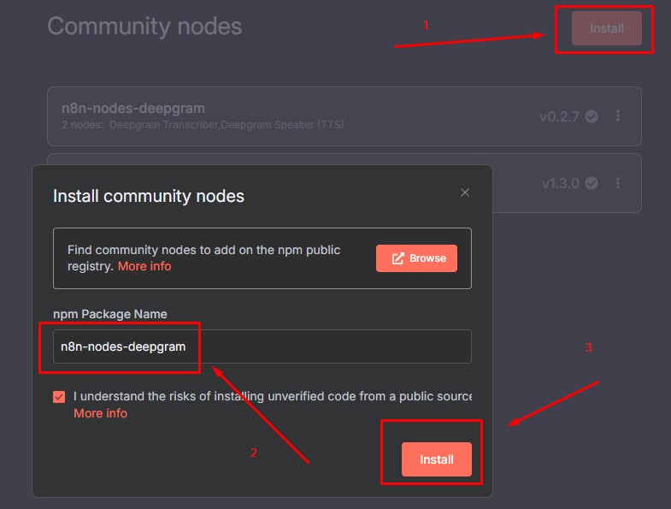
Task: Click the Install button in the dialog
Action: pyautogui.click(x=437, y=459)
